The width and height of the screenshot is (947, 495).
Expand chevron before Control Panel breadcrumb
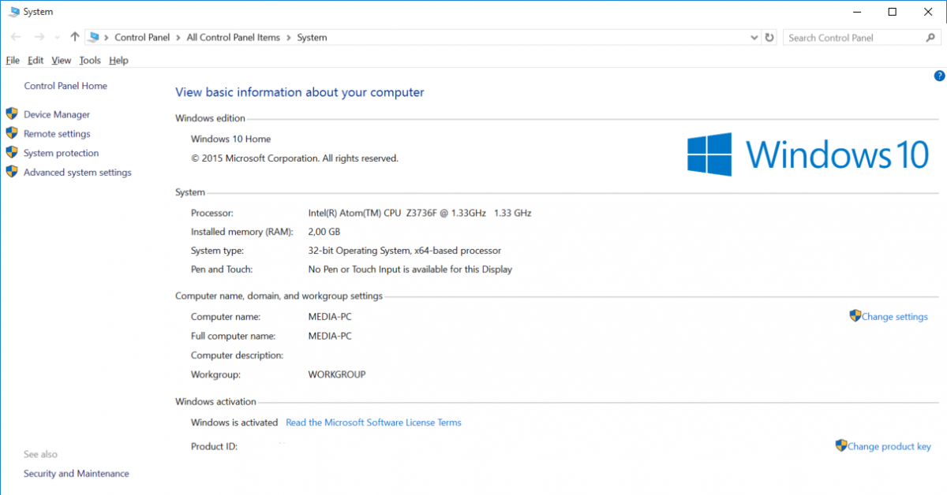[107, 37]
